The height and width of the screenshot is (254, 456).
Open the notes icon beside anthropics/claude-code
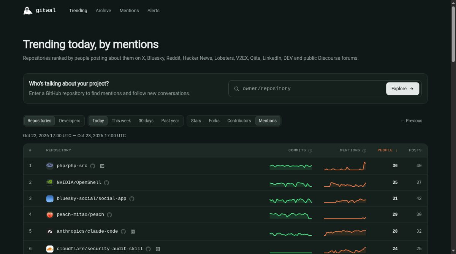[x=133, y=231]
